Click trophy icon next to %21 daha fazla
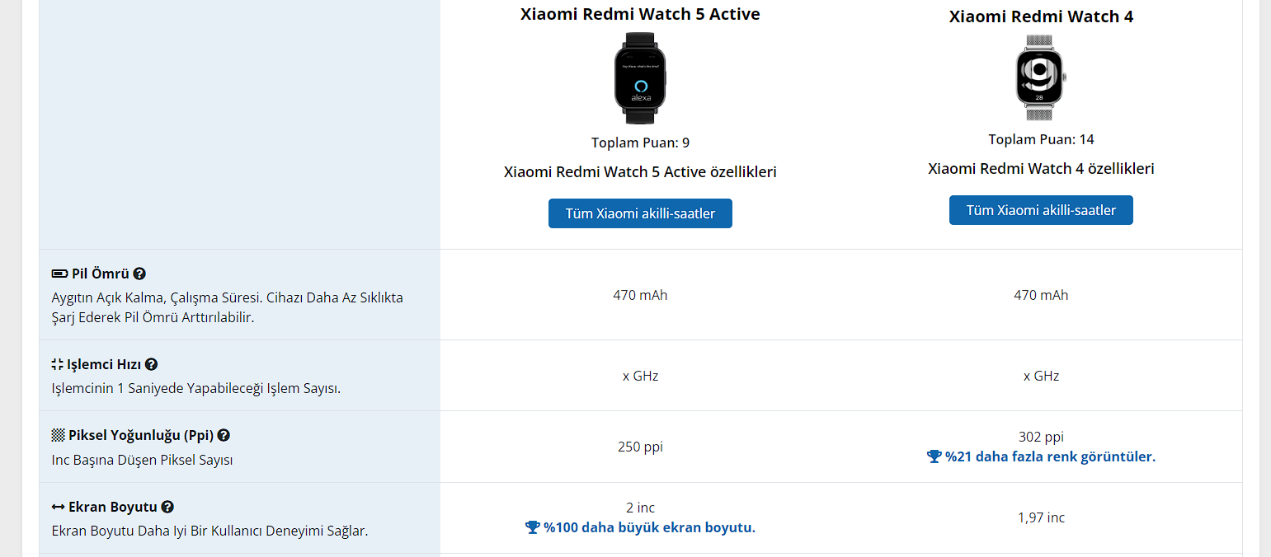Image resolution: width=1271 pixels, height=557 pixels. (934, 456)
